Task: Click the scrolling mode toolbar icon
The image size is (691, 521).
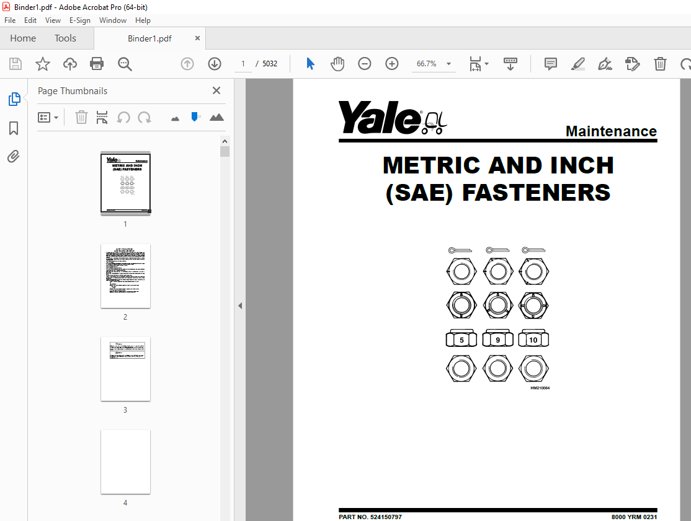Action: point(510,64)
